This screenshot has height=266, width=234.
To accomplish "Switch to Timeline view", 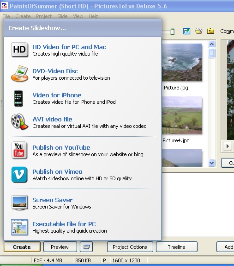I will coord(177,247).
